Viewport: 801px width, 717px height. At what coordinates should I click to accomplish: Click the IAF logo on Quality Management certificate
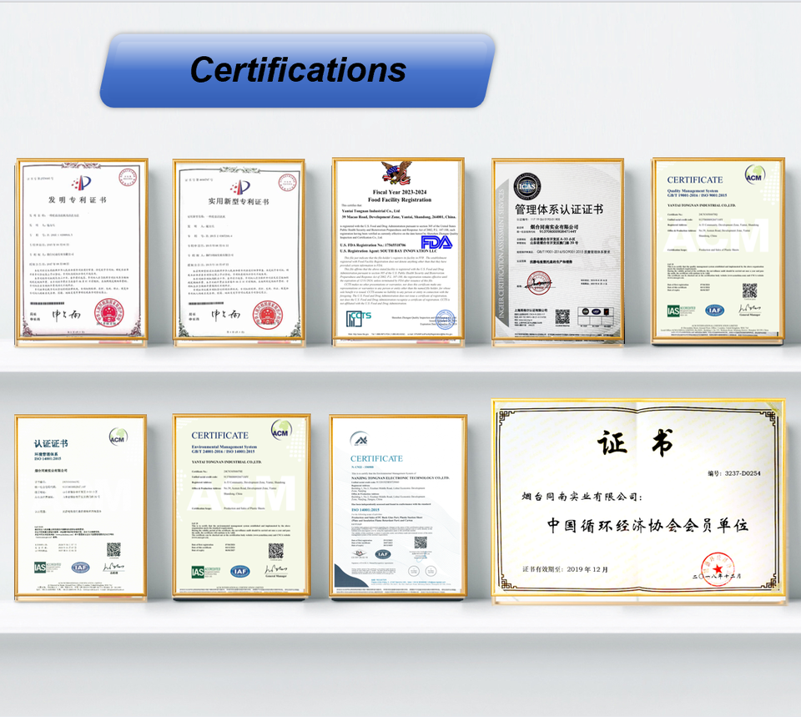pyautogui.click(x=715, y=311)
